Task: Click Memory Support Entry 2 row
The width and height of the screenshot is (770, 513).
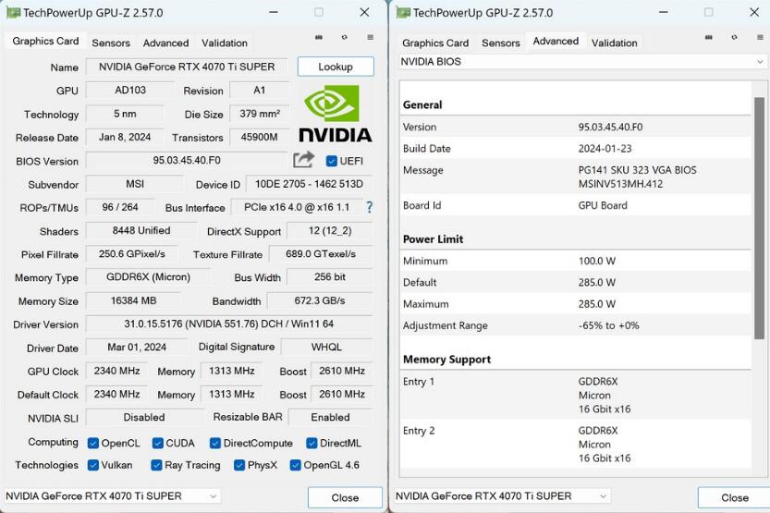Action: (576, 445)
